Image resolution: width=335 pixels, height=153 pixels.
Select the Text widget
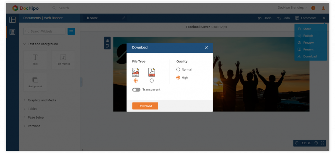(35, 60)
